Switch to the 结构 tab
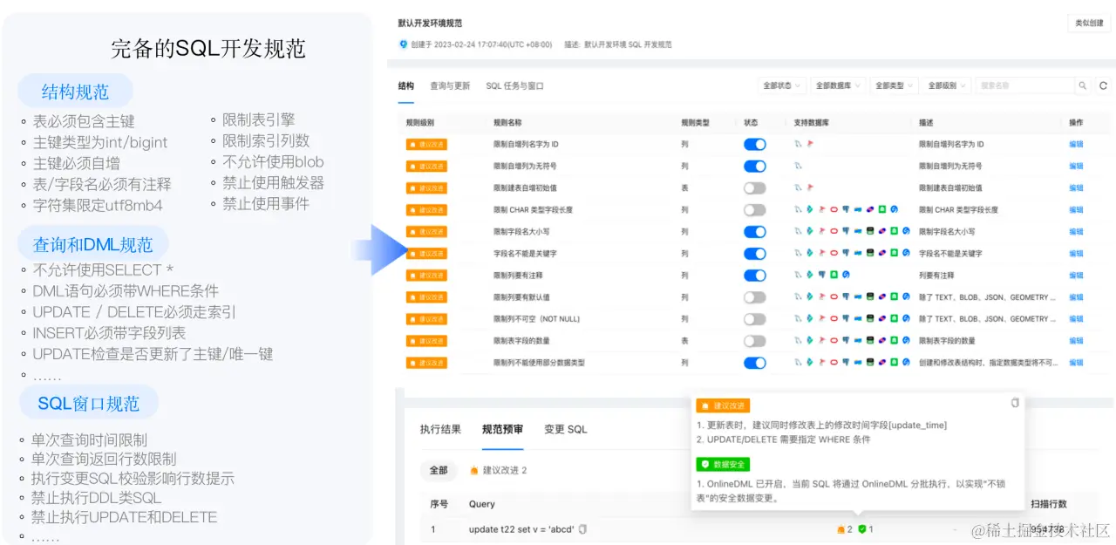 coord(406,86)
